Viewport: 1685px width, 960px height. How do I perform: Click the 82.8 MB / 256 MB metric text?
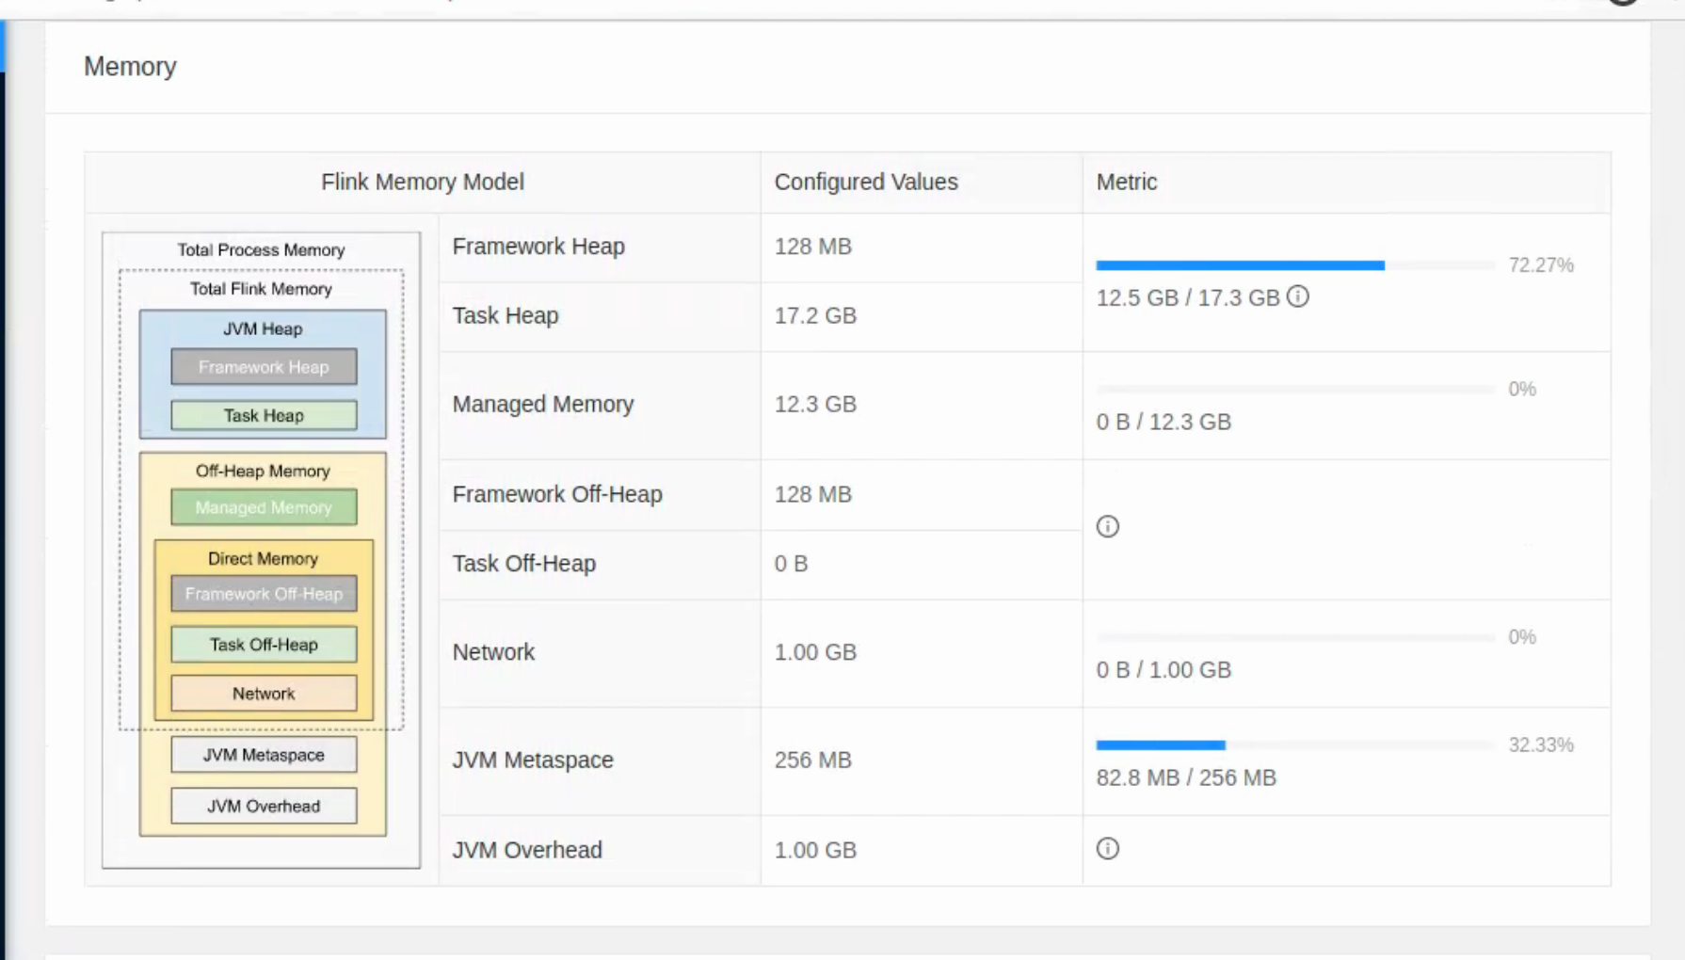[1186, 777]
